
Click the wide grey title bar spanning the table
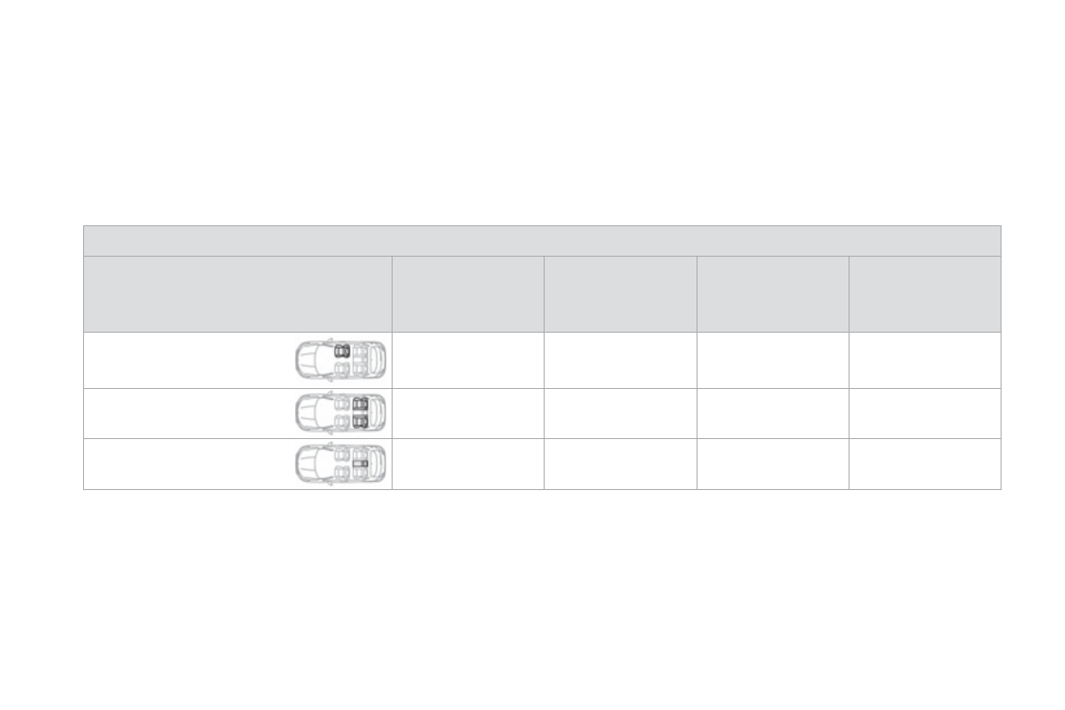(542, 241)
